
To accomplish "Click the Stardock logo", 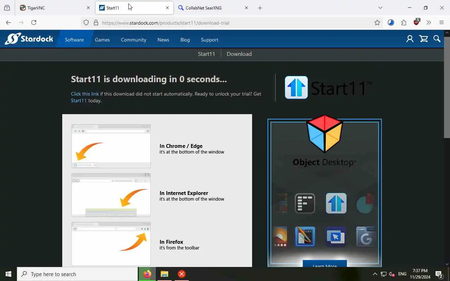I will 29,39.
